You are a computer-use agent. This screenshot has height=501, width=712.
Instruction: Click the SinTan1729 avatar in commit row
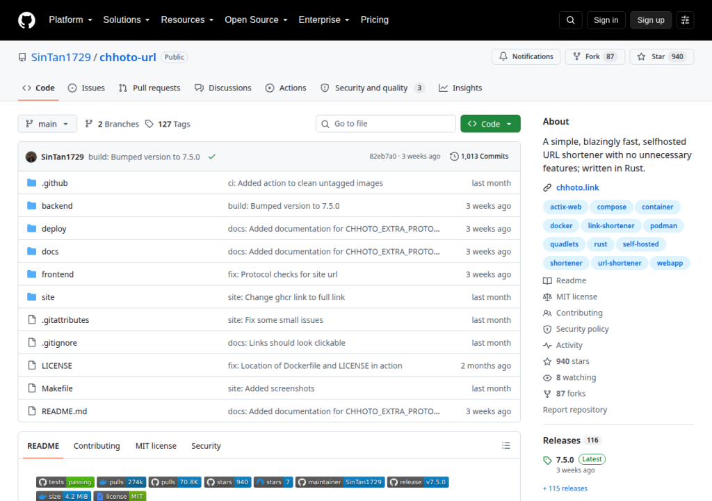pos(31,157)
